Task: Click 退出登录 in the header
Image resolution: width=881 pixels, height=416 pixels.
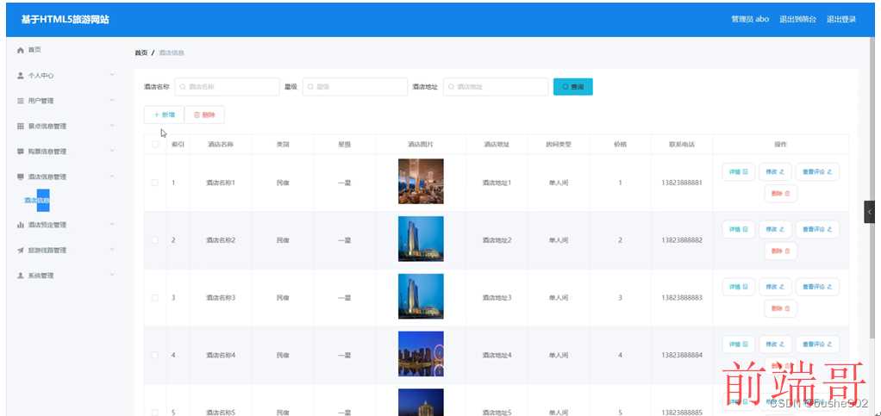Action: click(841, 19)
